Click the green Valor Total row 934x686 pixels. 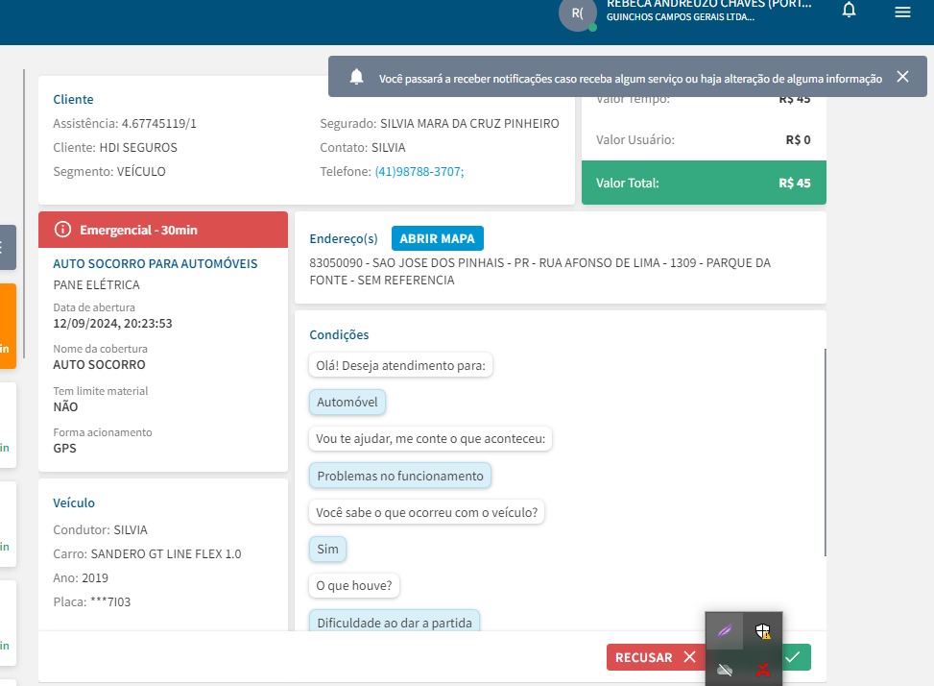point(704,183)
